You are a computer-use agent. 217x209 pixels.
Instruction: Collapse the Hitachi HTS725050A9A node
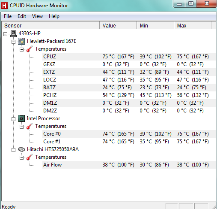click(x=13, y=150)
